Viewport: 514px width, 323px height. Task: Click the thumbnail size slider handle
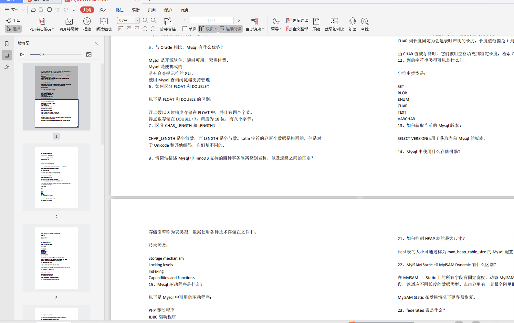click(x=42, y=55)
